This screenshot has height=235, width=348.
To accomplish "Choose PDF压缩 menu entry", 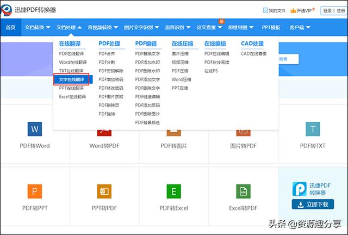I will [x=180, y=71].
